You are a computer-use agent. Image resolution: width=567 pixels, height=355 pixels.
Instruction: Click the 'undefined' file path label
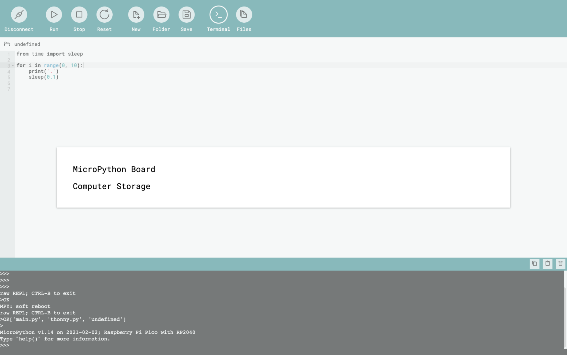pyautogui.click(x=27, y=44)
